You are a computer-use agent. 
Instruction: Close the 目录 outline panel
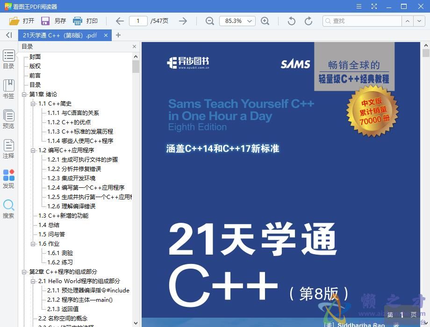(135, 47)
